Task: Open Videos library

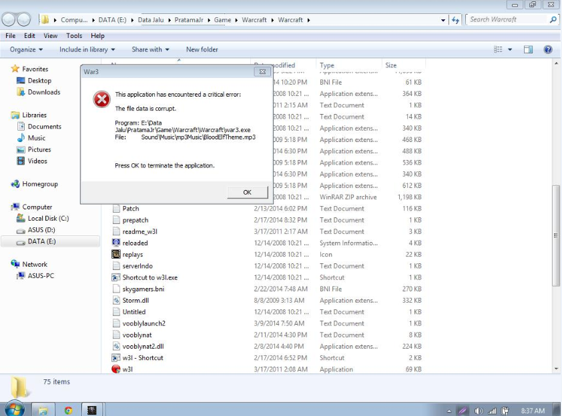Action: [37, 161]
